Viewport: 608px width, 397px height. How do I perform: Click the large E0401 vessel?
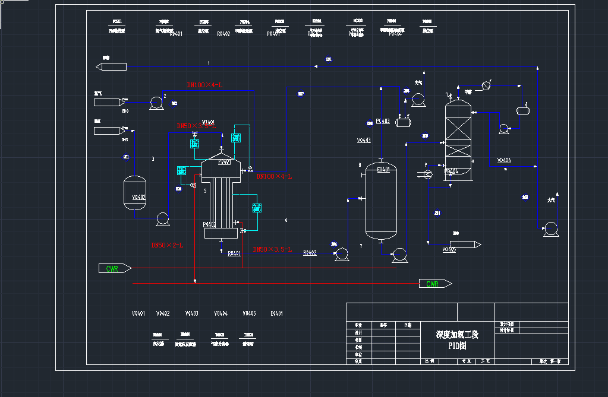pos(381,199)
